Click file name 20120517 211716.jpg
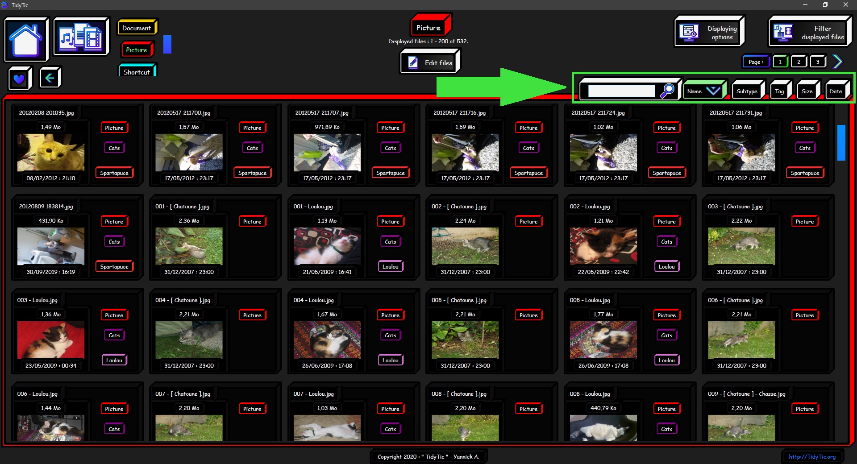 click(460, 113)
